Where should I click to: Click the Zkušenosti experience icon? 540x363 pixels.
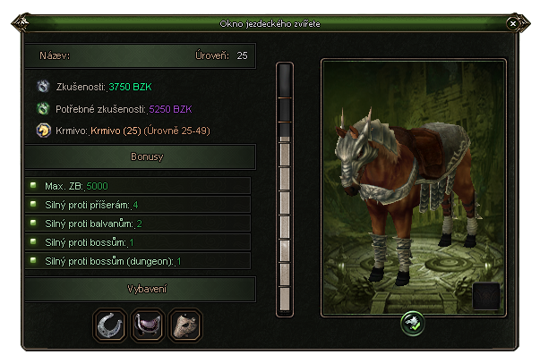pyautogui.click(x=43, y=87)
